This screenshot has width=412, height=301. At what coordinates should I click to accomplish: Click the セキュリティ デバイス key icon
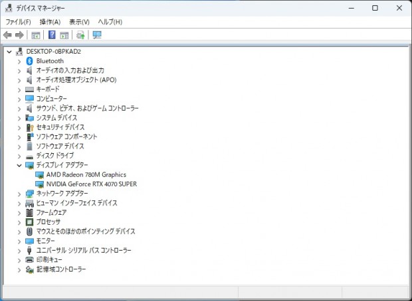click(30, 127)
